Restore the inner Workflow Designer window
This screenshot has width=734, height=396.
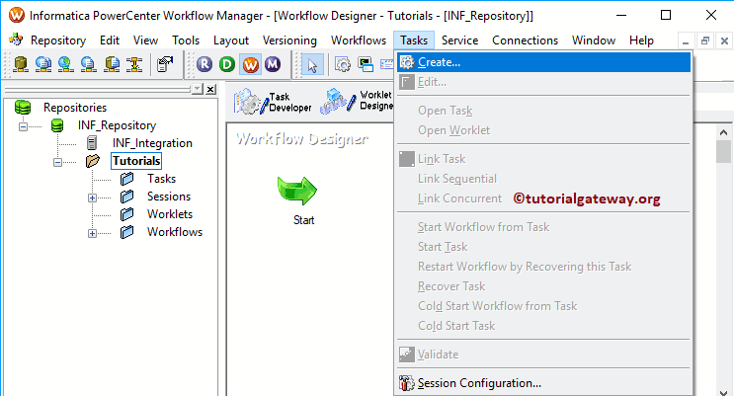tap(705, 40)
